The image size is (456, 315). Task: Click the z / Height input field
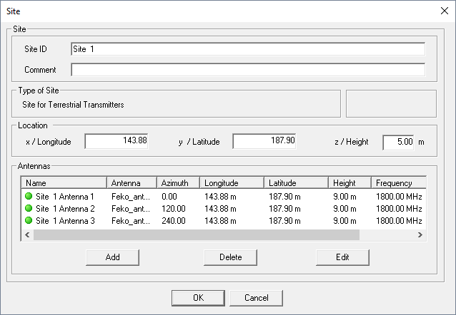398,142
